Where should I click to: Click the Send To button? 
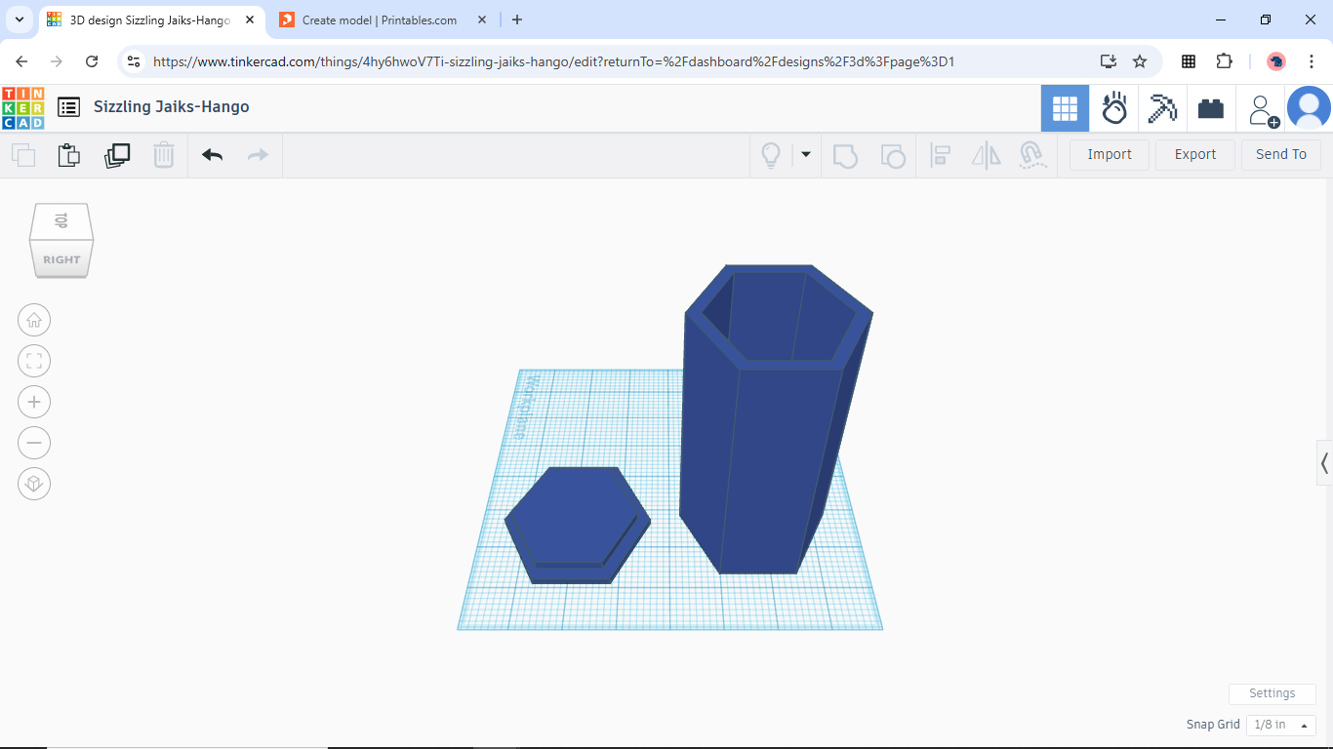(x=1281, y=154)
